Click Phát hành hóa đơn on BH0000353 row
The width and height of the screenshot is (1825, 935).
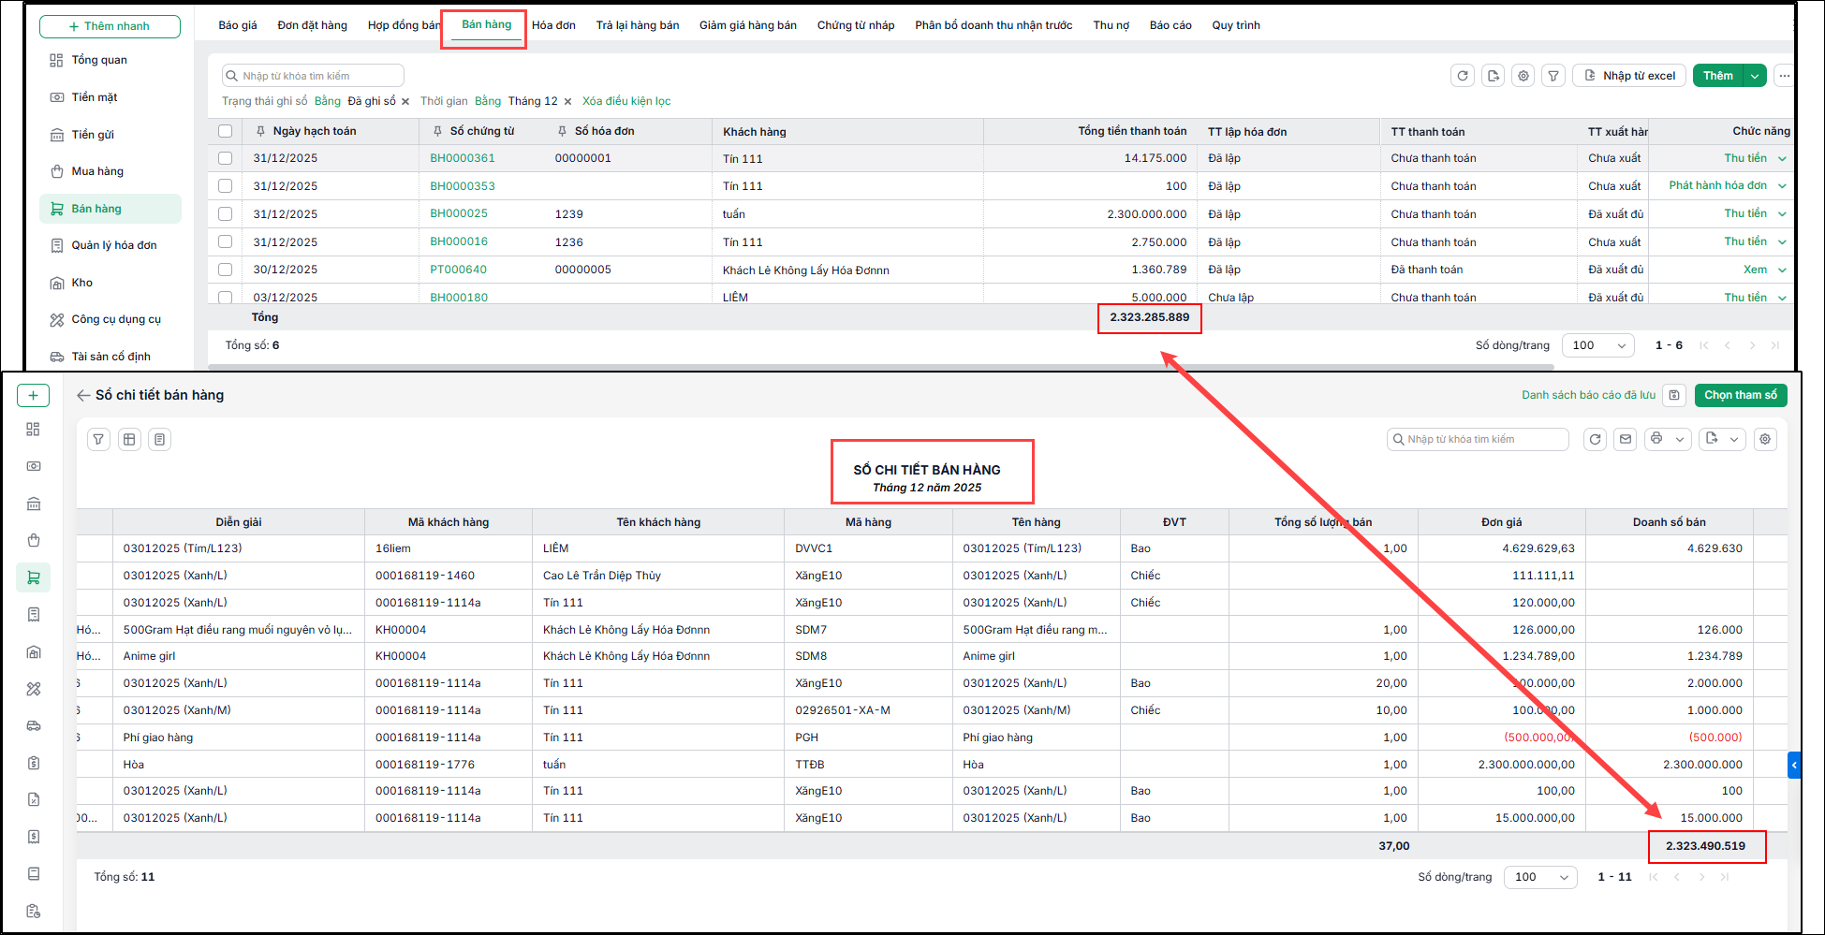tap(1717, 185)
